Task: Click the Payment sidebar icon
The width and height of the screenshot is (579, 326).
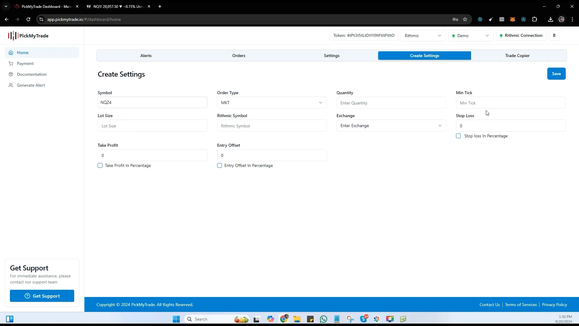Action: 11,63
